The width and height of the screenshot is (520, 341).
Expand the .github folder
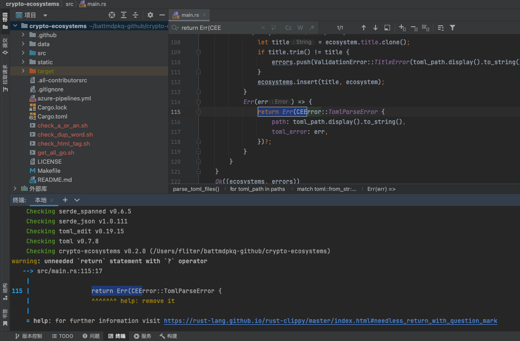click(x=23, y=35)
